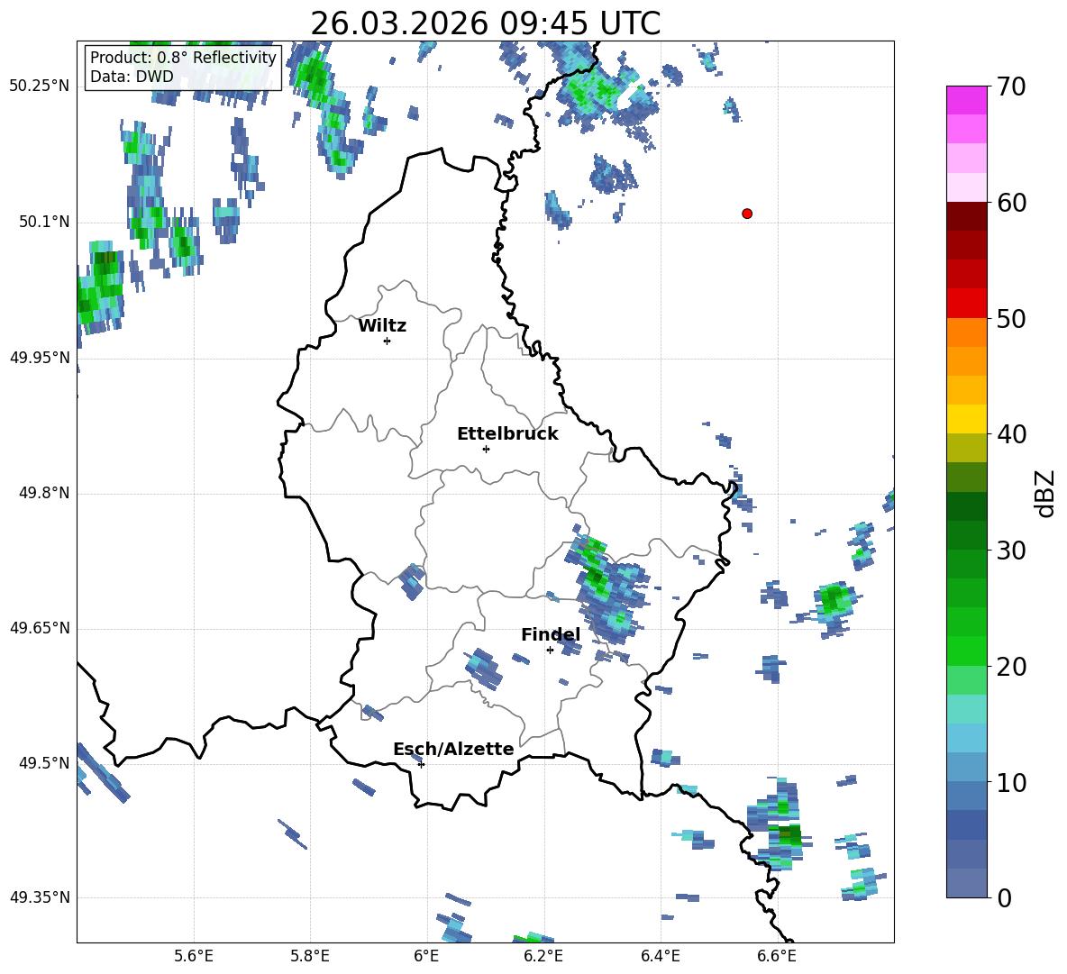Image resolution: width=1067 pixels, height=974 pixels.
Task: Select the Wiltz city label
Action: pyautogui.click(x=382, y=326)
